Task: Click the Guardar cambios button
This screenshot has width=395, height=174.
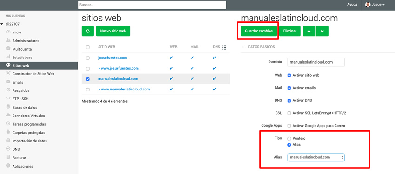Action: point(259,31)
